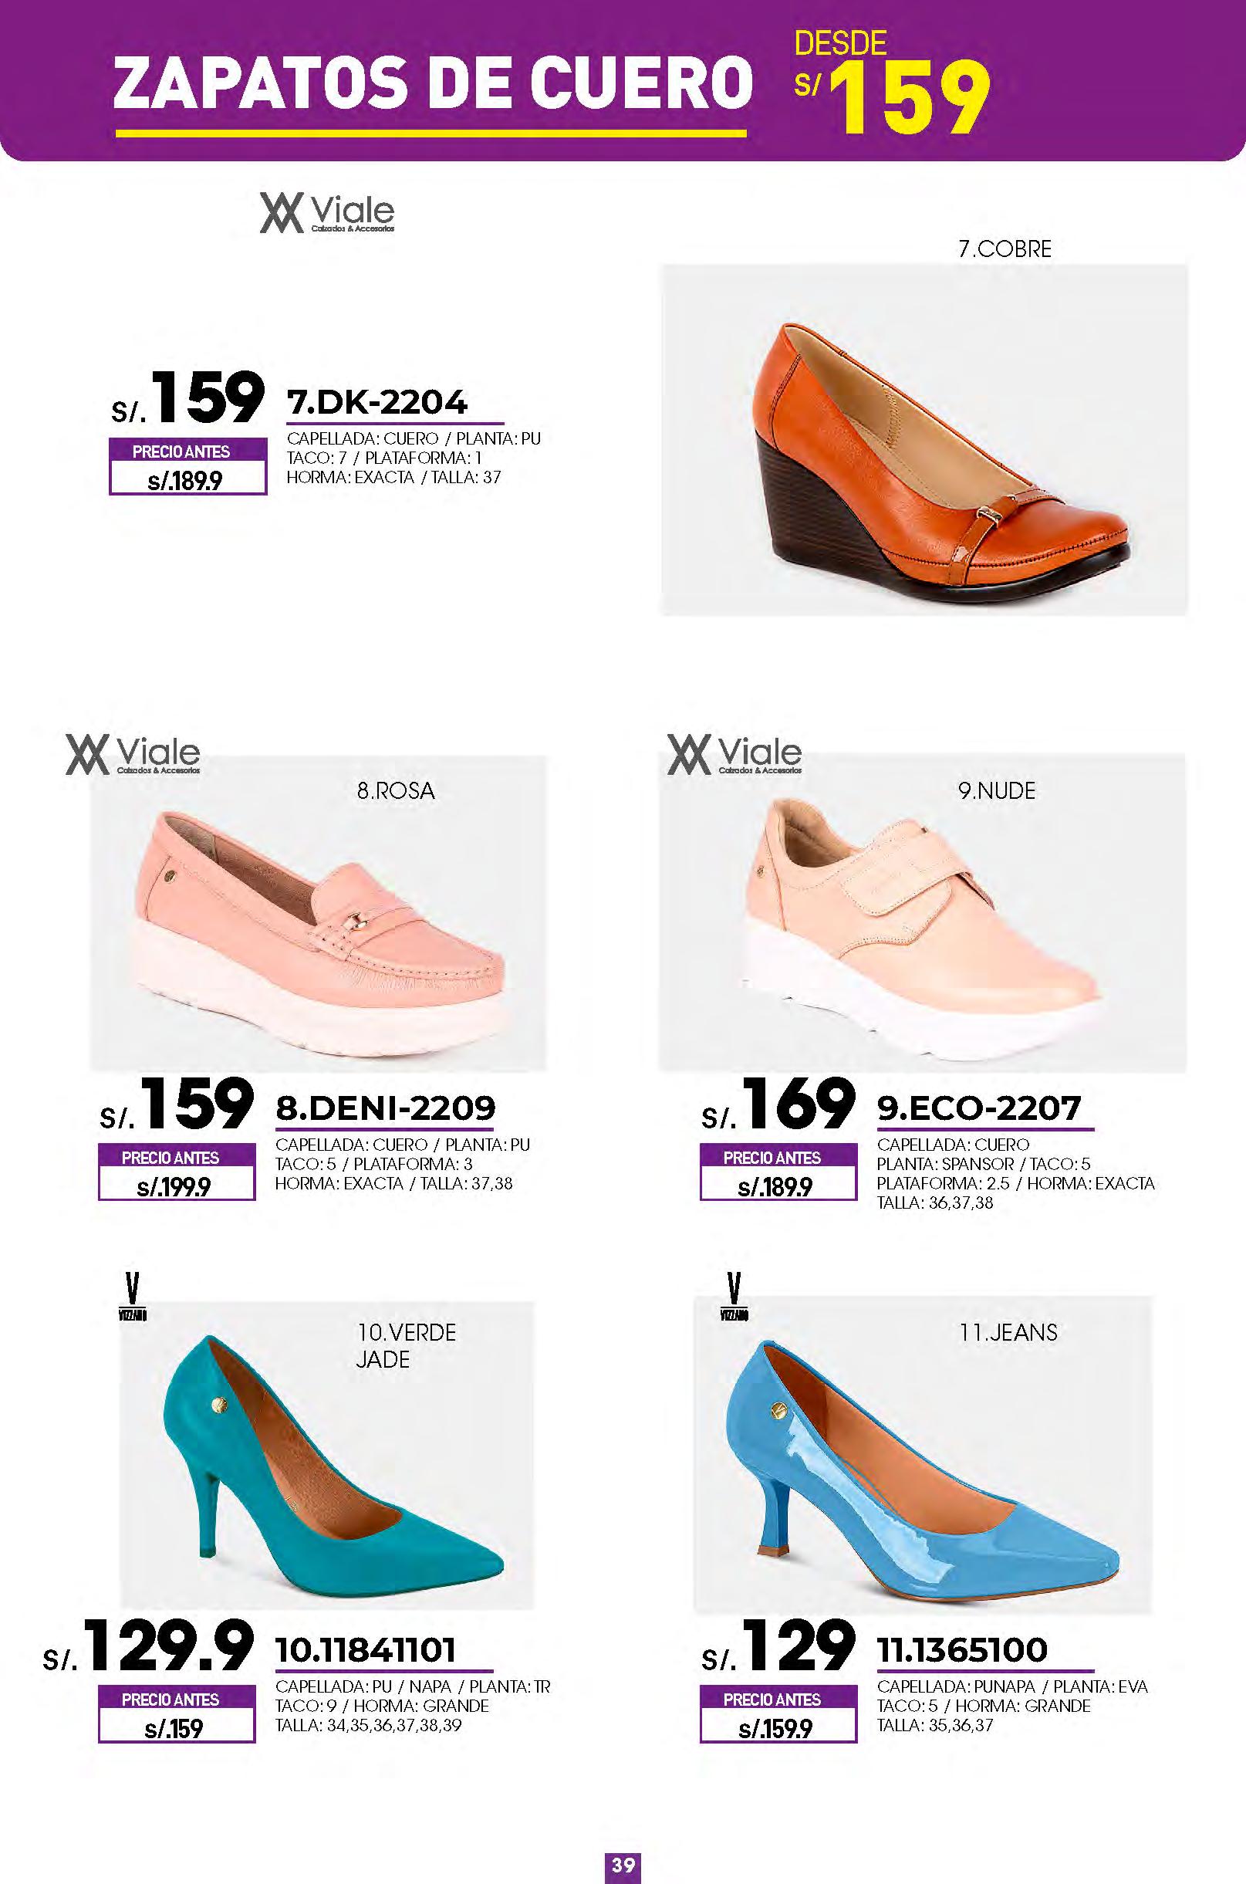The image size is (1246, 1884).
Task: Click product code 11.1365100
Action: [x=962, y=1651]
